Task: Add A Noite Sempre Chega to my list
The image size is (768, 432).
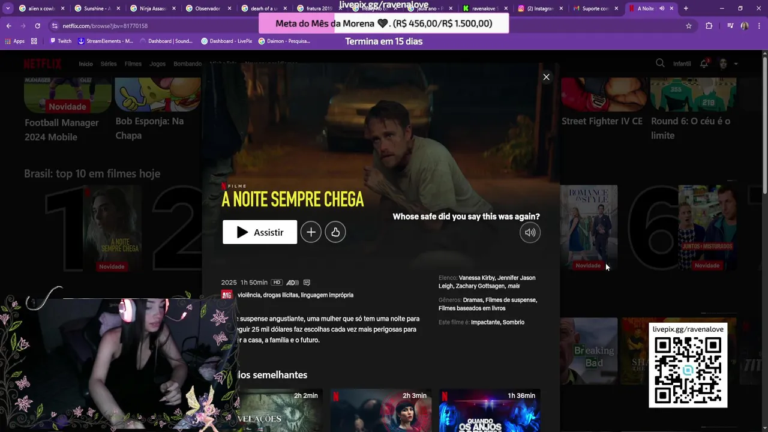Action: (x=311, y=232)
